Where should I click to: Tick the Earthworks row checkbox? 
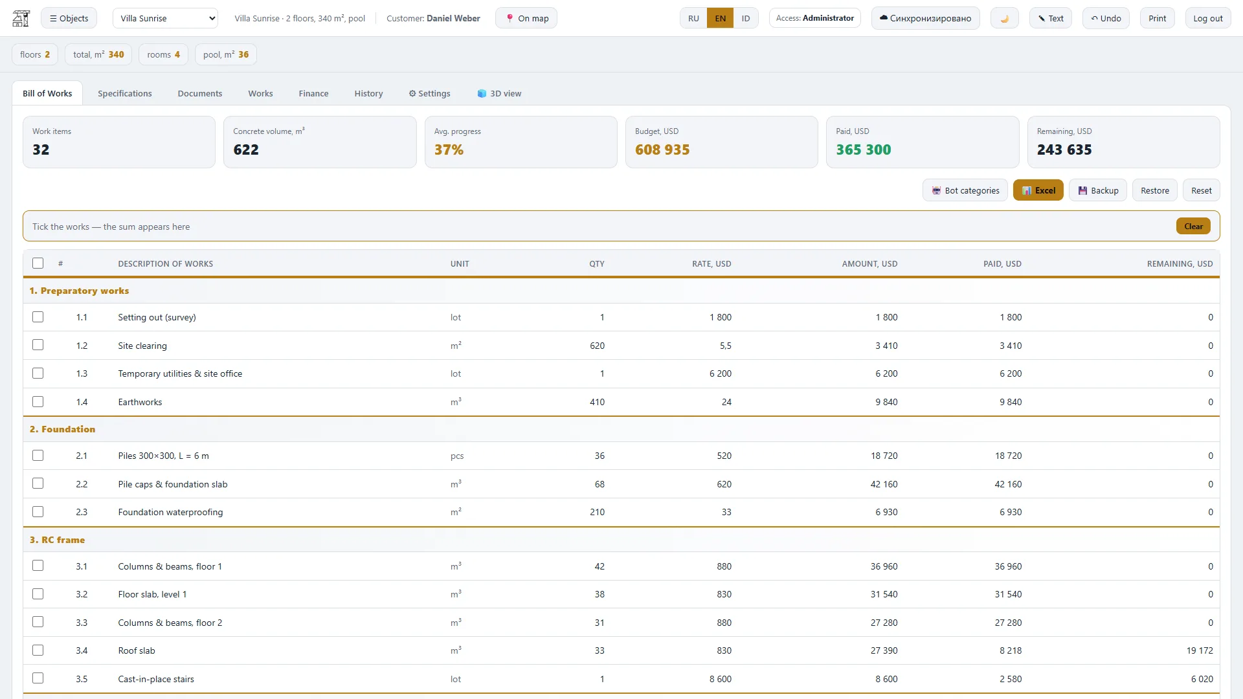[38, 402]
